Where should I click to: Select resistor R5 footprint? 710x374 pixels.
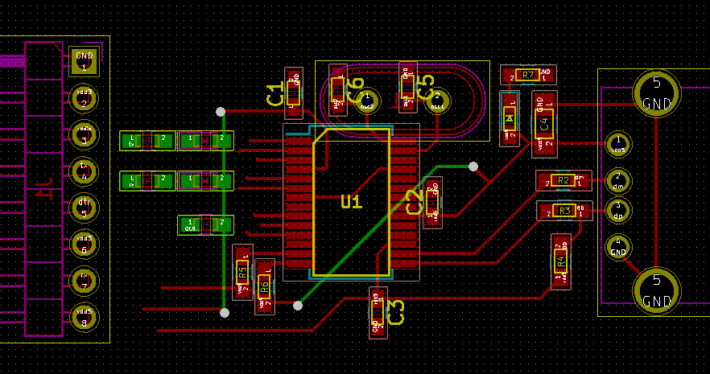(242, 272)
